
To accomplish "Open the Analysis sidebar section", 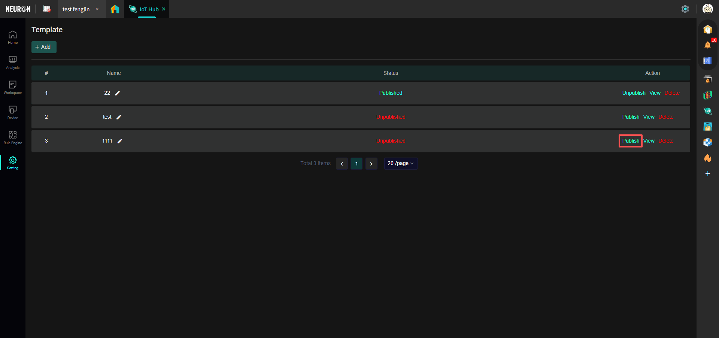I will 13,62.
